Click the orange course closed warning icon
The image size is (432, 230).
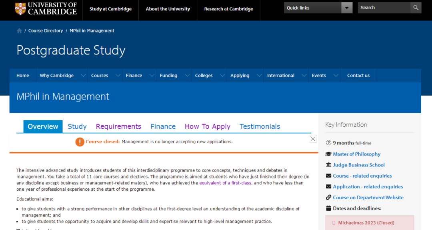(80, 142)
